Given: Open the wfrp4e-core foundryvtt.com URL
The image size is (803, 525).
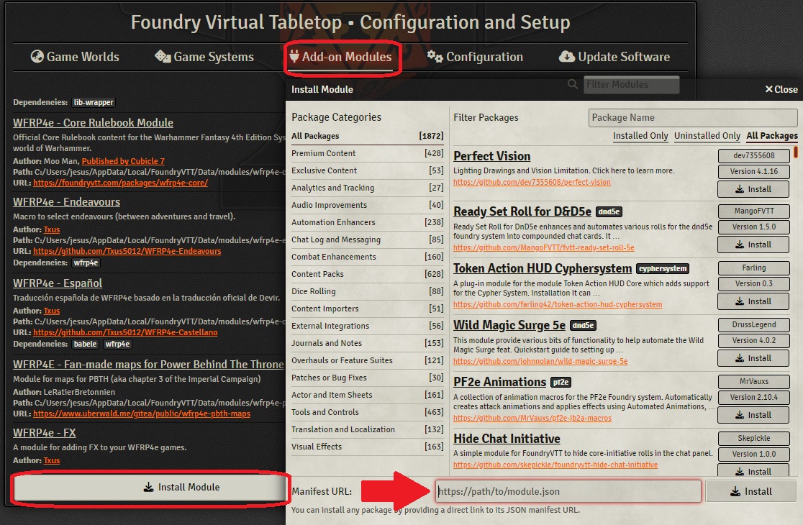Looking at the screenshot, I should tap(120, 183).
